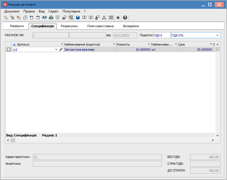
Task: Click the second open book icon
Action: 91,18
